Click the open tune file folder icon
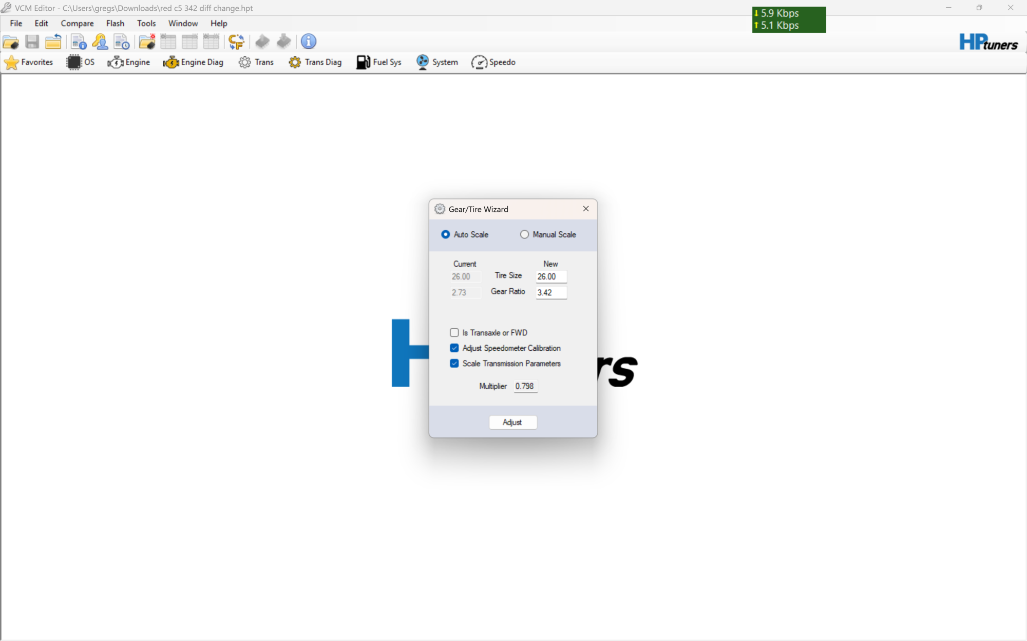 (x=11, y=42)
